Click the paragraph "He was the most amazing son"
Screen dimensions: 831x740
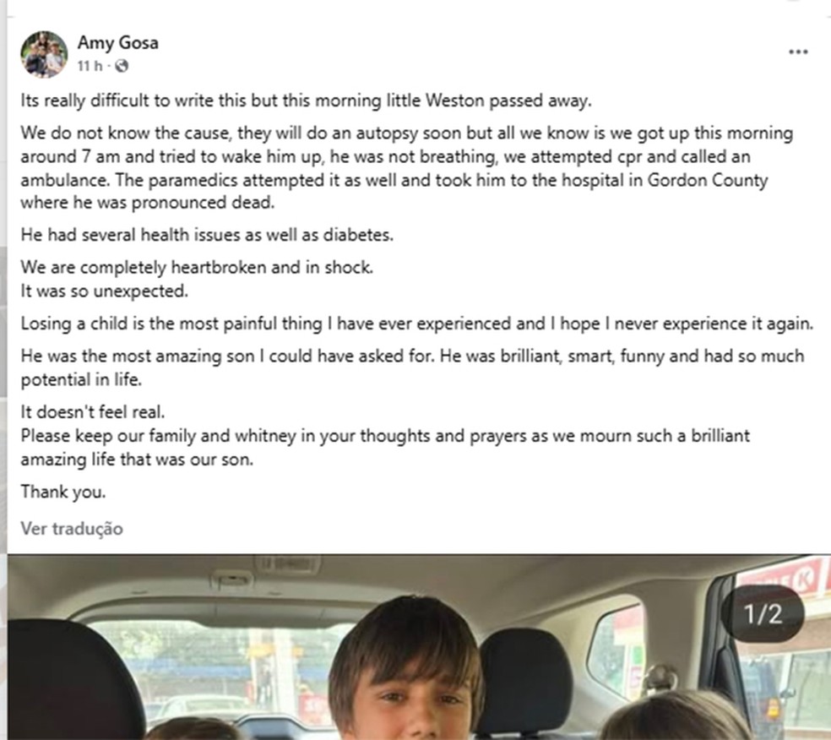pyautogui.click(x=411, y=367)
